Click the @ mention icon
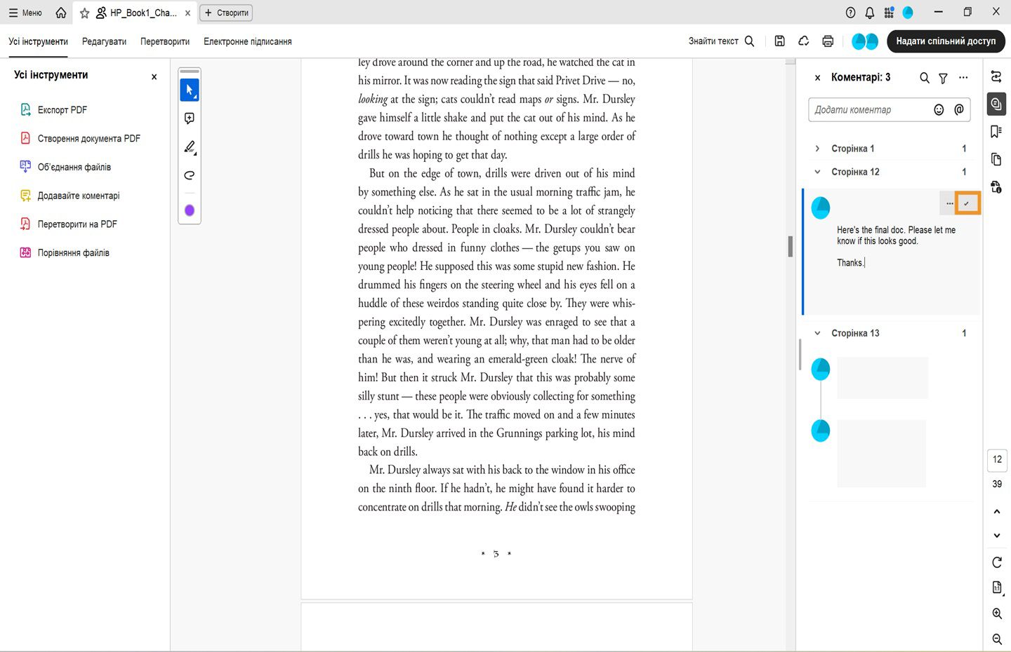This screenshot has width=1011, height=652. pos(959,110)
